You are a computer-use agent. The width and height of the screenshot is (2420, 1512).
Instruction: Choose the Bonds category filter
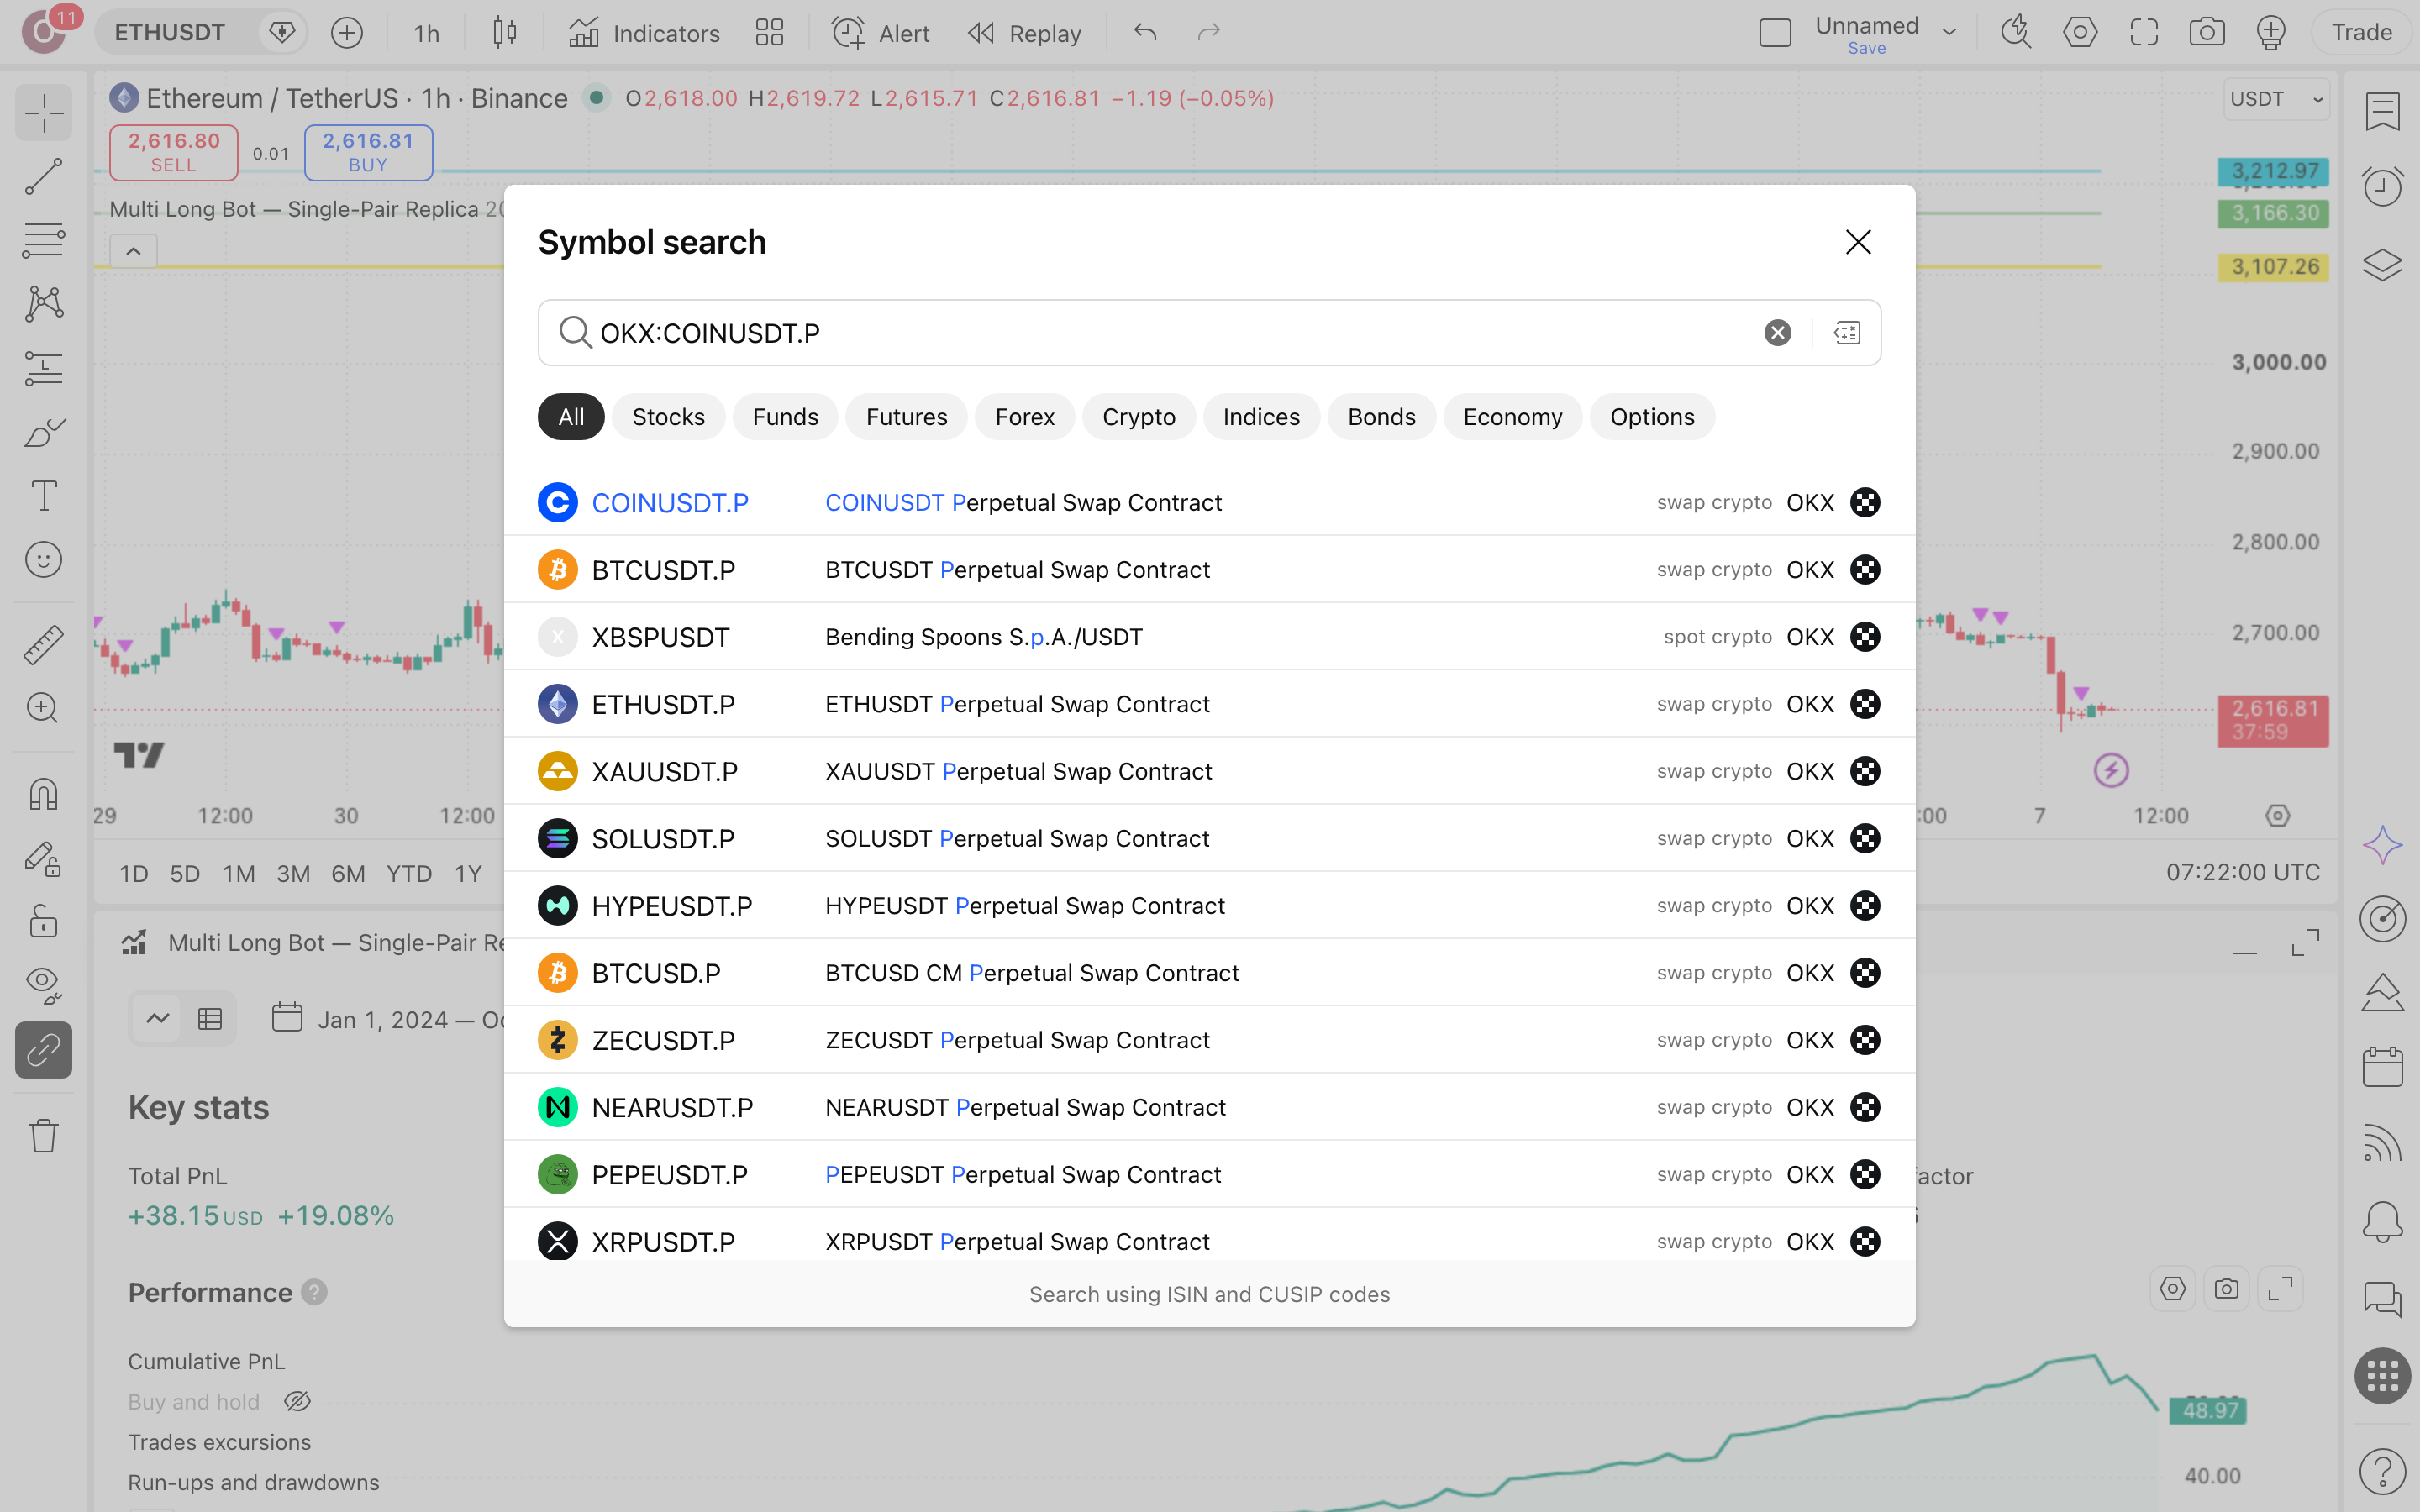click(x=1381, y=417)
